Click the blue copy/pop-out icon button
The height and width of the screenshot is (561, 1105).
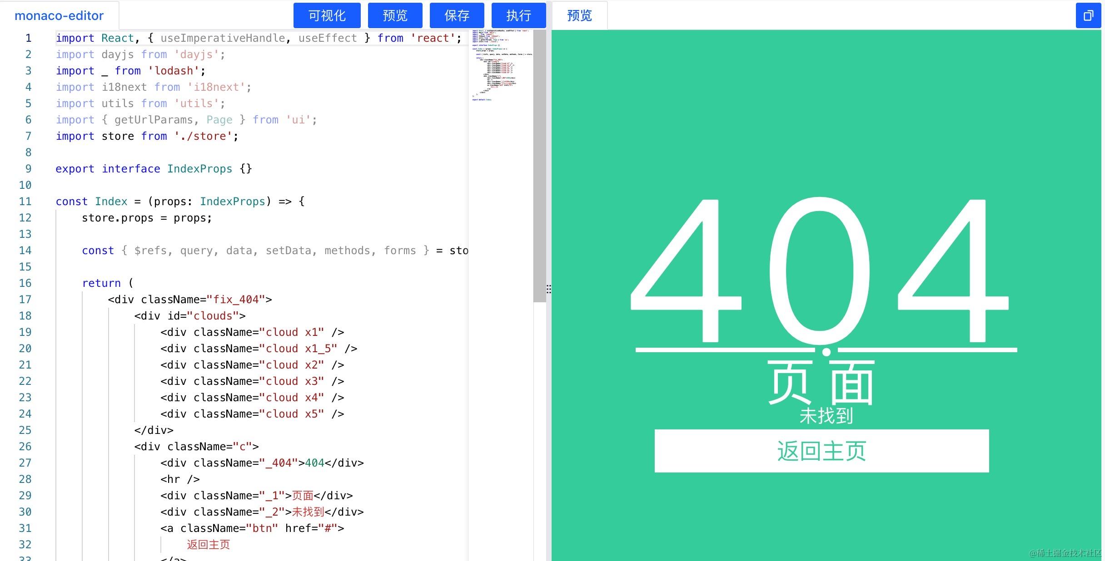coord(1088,16)
